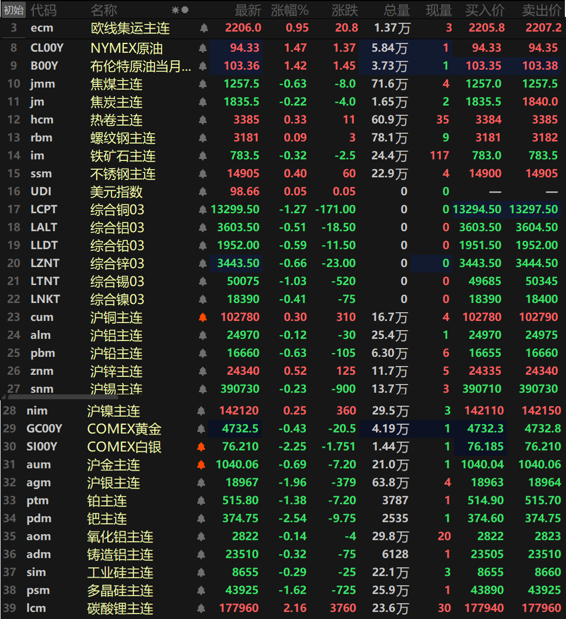Viewport: 566px width, 619px height.
Task: Click the horizontal scrollbar left arrow
Action: pos(4,397)
